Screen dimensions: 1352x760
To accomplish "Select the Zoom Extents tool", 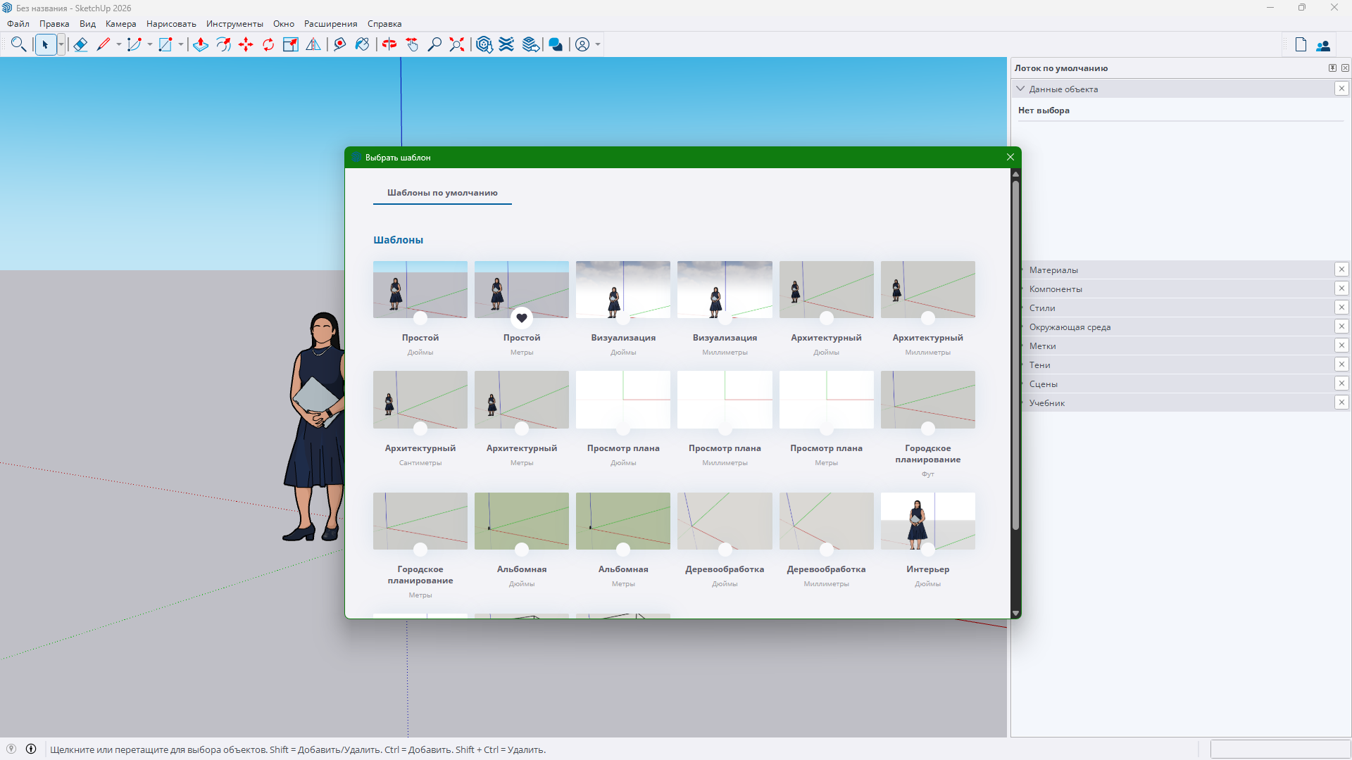I will (456, 44).
